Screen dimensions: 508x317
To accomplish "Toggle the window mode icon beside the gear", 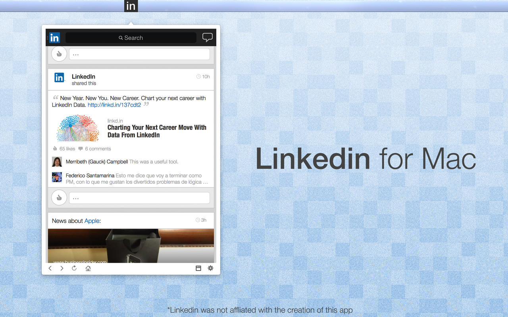I will 198,268.
